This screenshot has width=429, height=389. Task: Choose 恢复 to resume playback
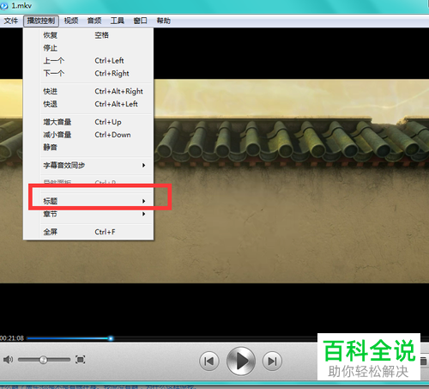[88, 35]
